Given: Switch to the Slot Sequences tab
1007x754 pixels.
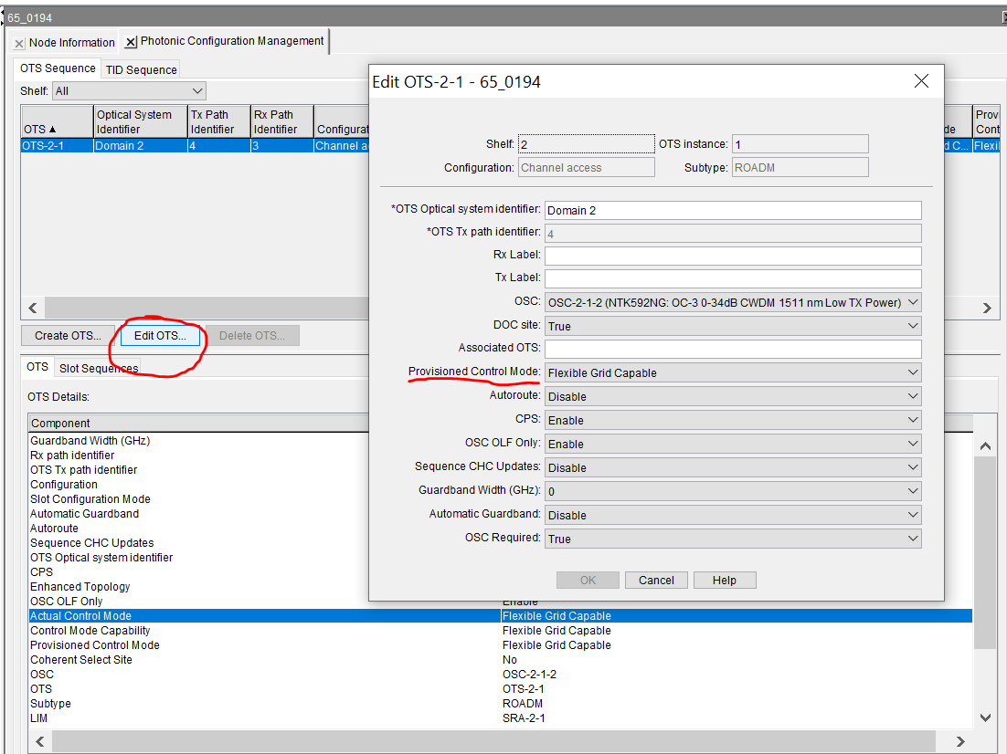Looking at the screenshot, I should [x=99, y=369].
